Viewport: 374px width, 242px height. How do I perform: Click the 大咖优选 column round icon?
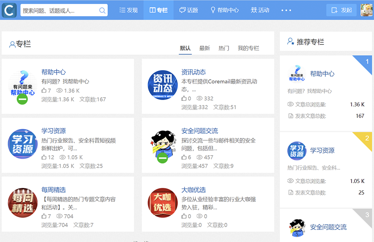162,203
